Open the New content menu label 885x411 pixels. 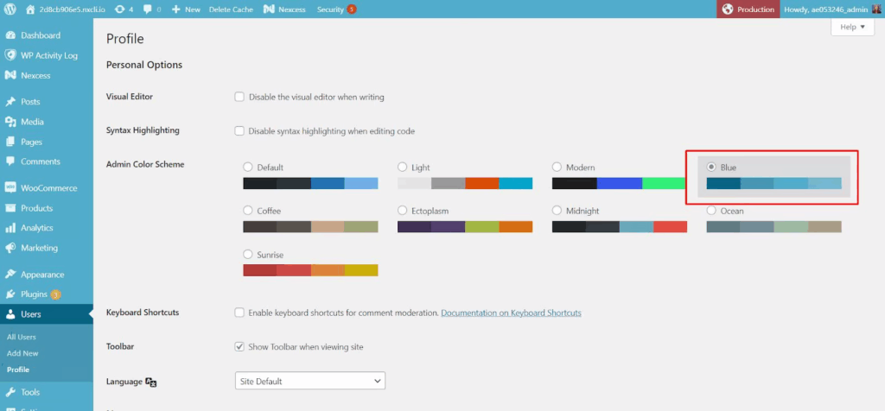click(193, 9)
